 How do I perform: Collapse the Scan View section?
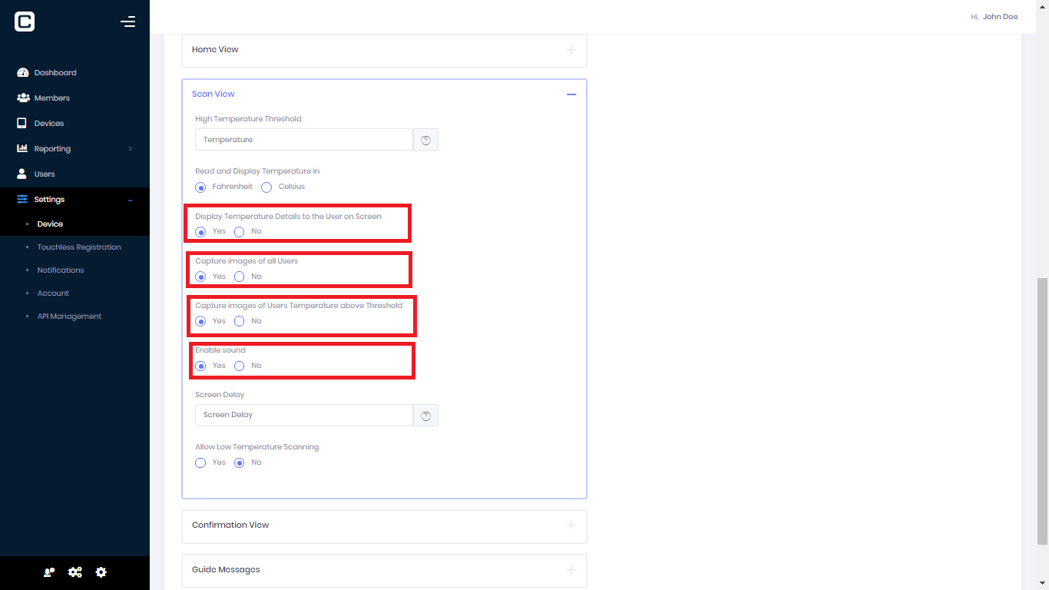571,94
